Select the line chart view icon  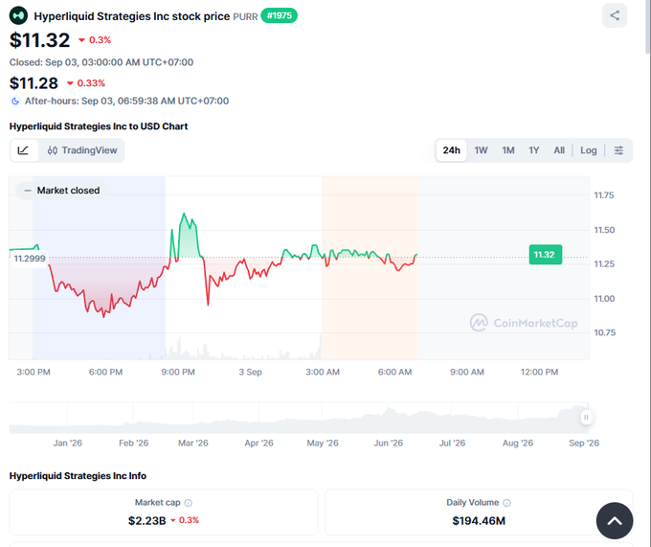click(23, 150)
